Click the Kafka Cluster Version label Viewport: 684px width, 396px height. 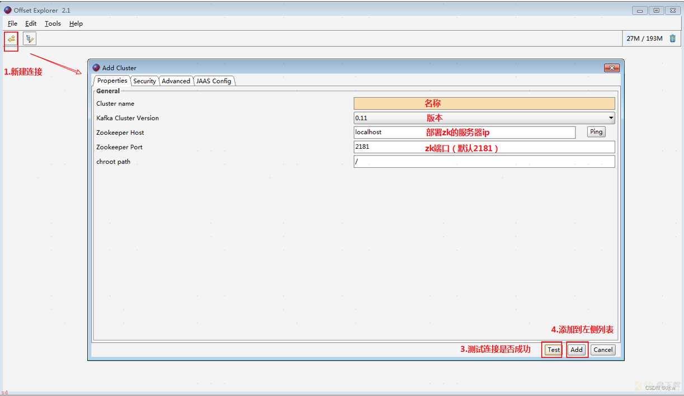[x=128, y=118]
